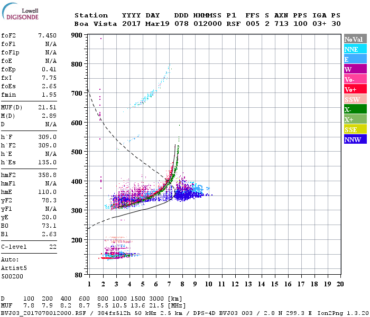The image size is (370, 317).
Task: Click the fmin value 1.95
Action: 49,95
